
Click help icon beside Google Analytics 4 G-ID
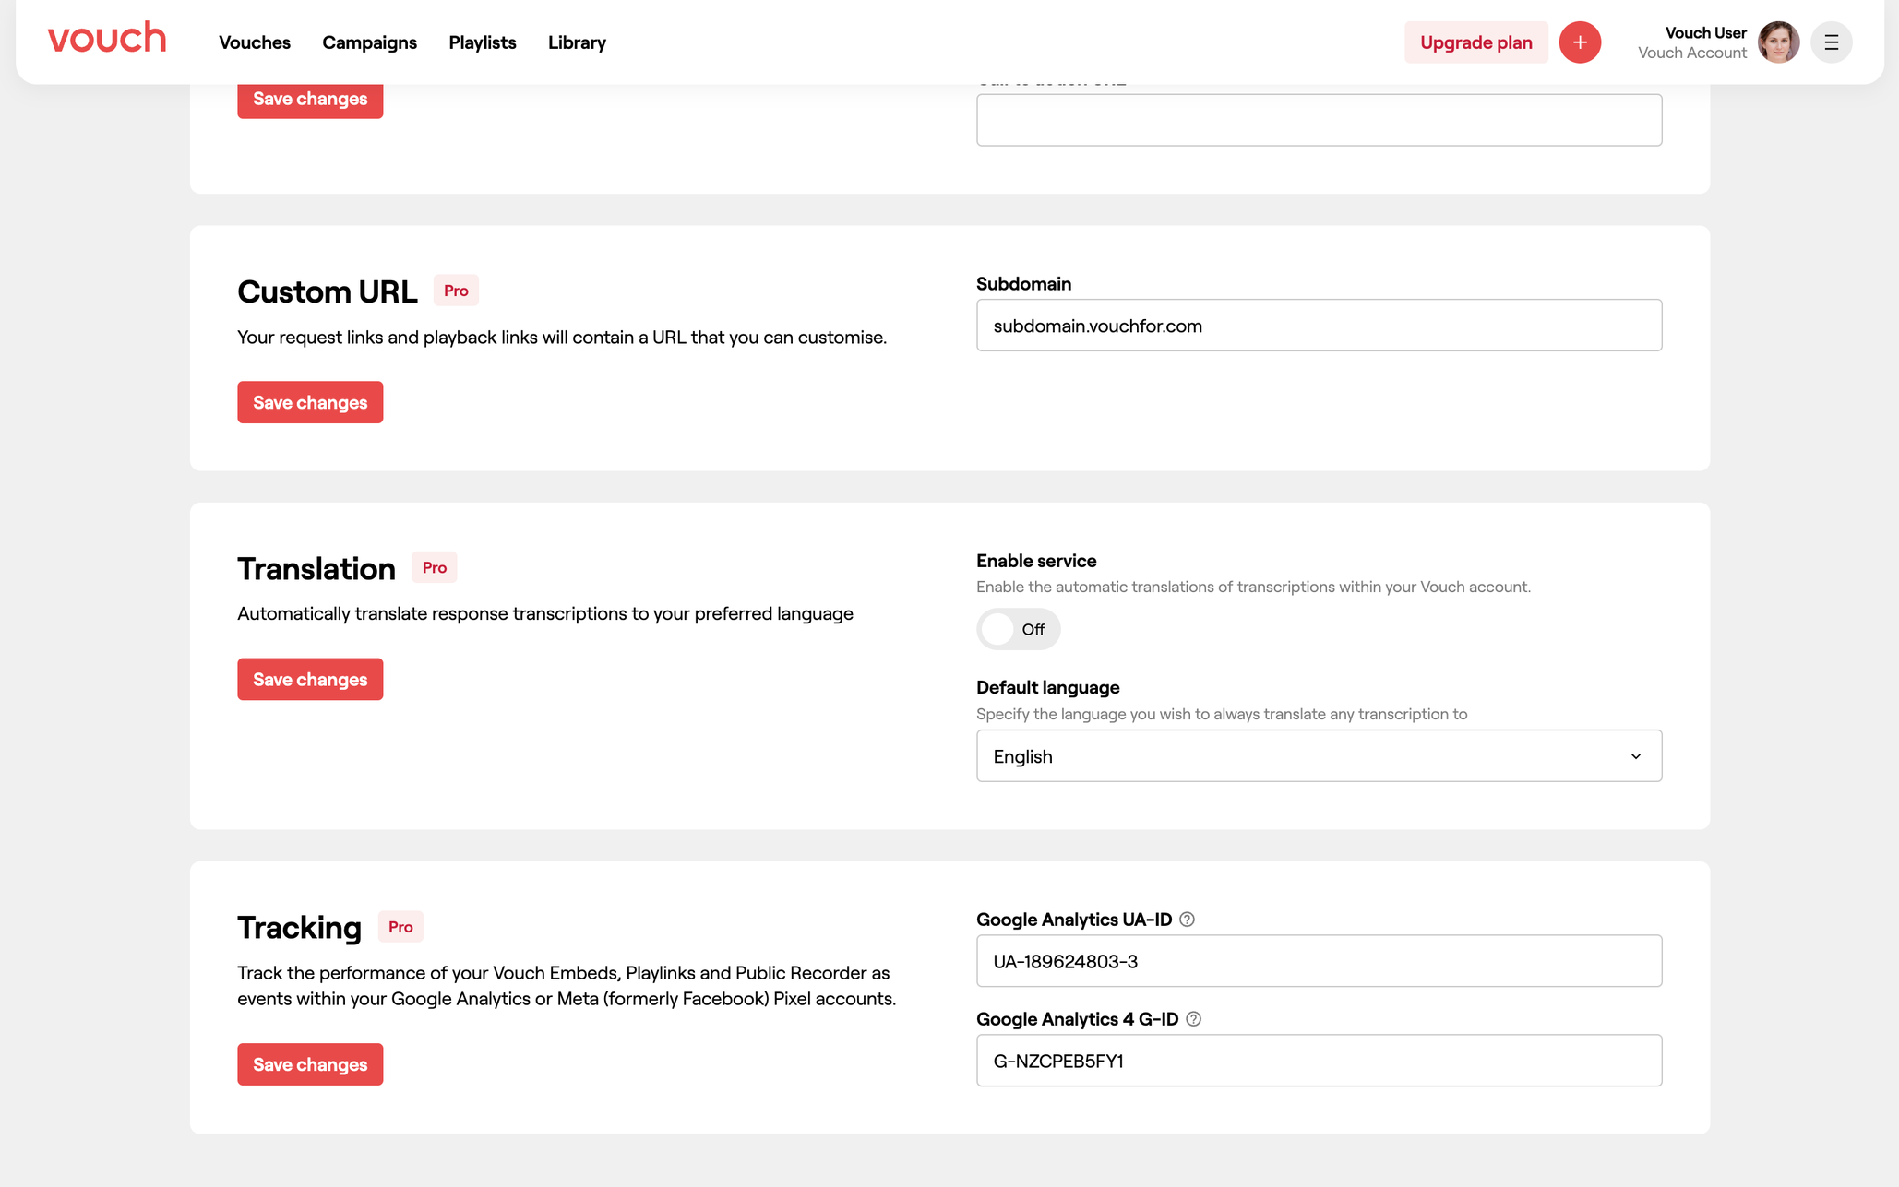point(1193,1019)
